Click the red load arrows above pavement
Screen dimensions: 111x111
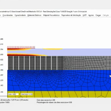tap(21, 47)
